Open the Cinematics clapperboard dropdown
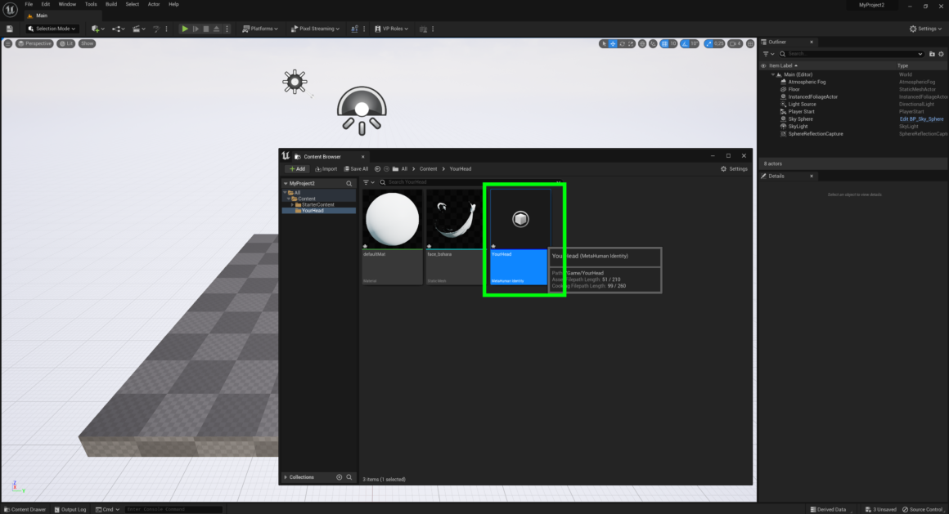 click(x=138, y=29)
